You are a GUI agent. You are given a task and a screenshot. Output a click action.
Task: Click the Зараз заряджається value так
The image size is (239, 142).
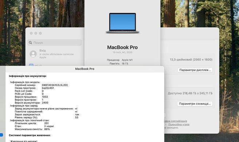point(77,114)
